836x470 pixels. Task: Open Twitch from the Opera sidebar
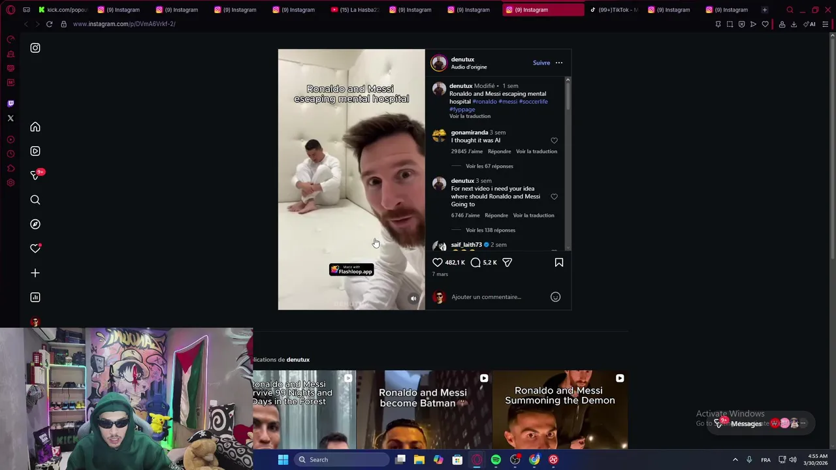[10, 103]
